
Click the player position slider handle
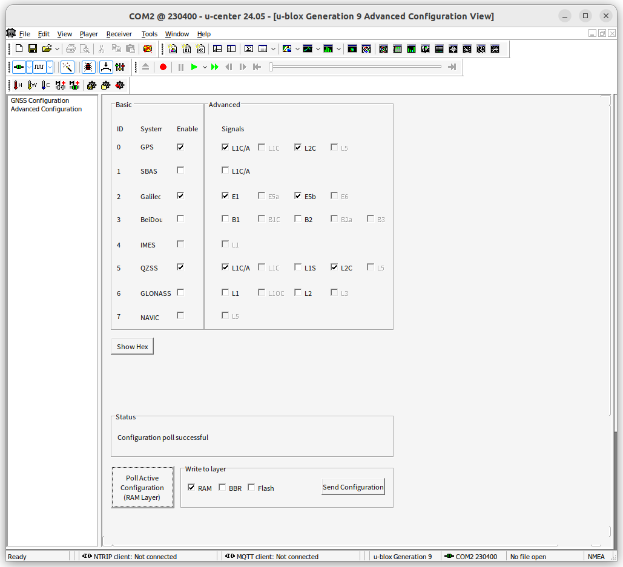point(271,67)
